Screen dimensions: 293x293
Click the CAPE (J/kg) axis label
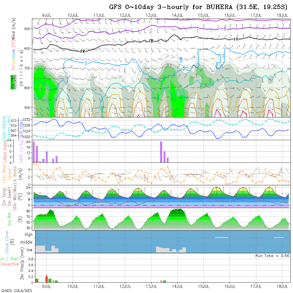(21, 151)
